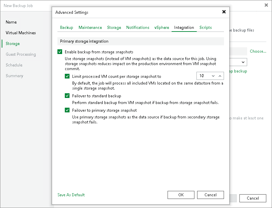Open the Backup tab

66,28
